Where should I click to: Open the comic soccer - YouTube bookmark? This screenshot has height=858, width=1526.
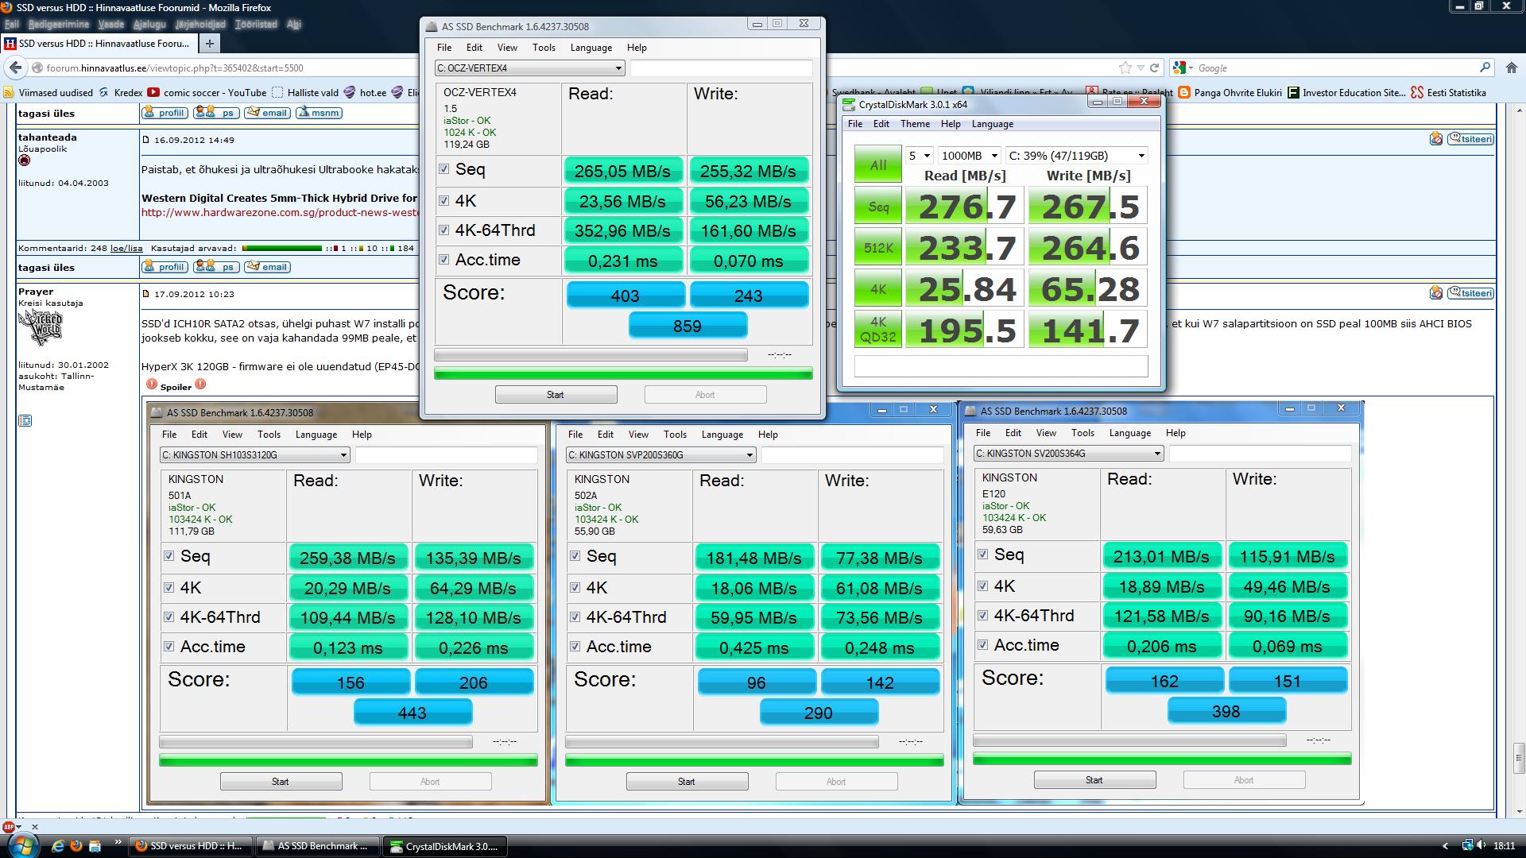click(x=207, y=93)
